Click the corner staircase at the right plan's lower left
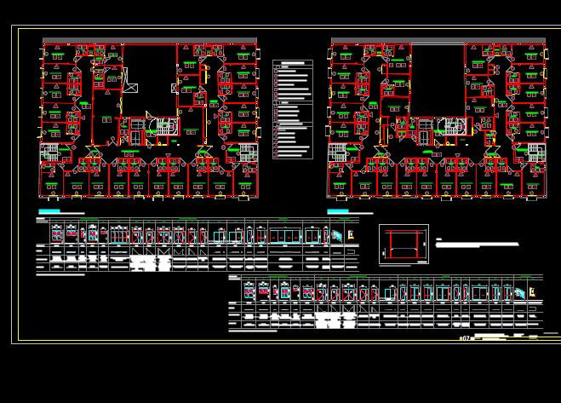The height and width of the screenshot is (403, 561). click(337, 153)
